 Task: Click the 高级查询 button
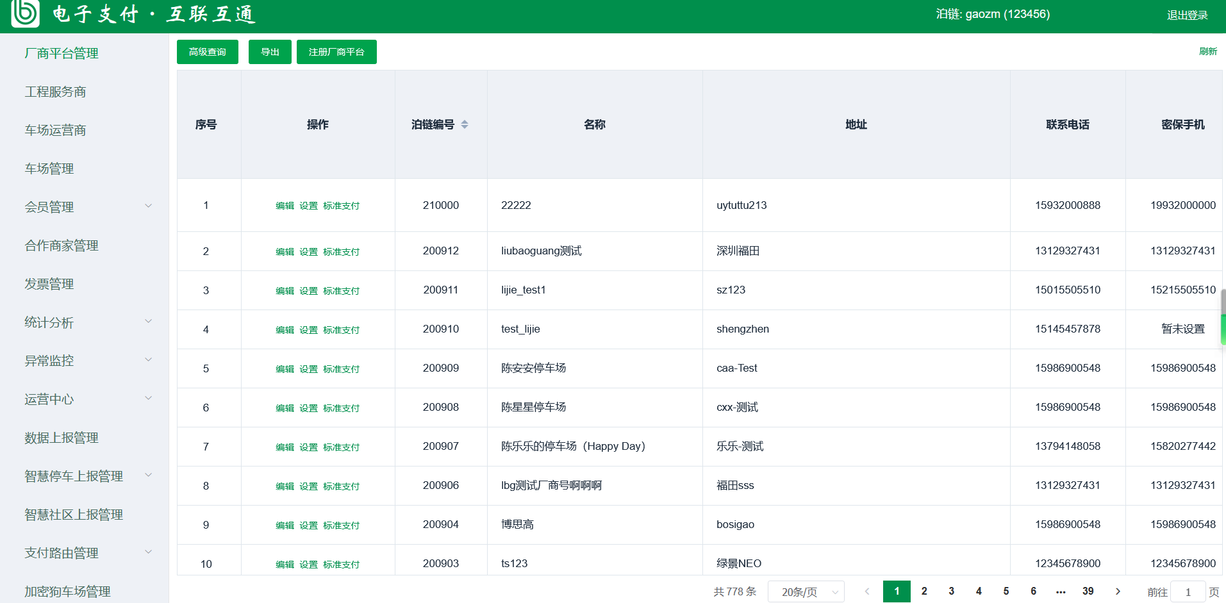point(208,52)
